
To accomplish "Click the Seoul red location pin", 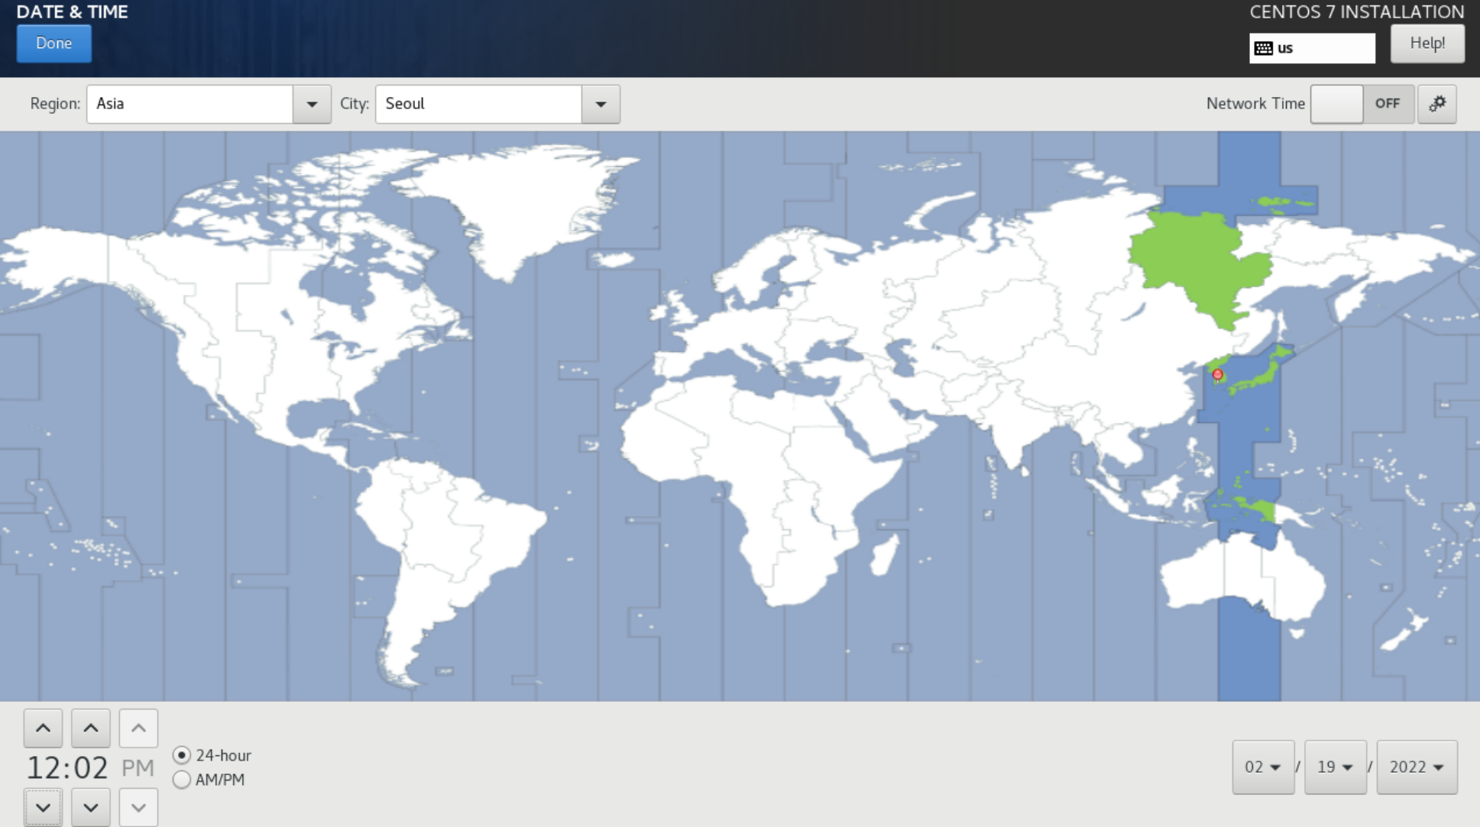I will pyautogui.click(x=1217, y=374).
